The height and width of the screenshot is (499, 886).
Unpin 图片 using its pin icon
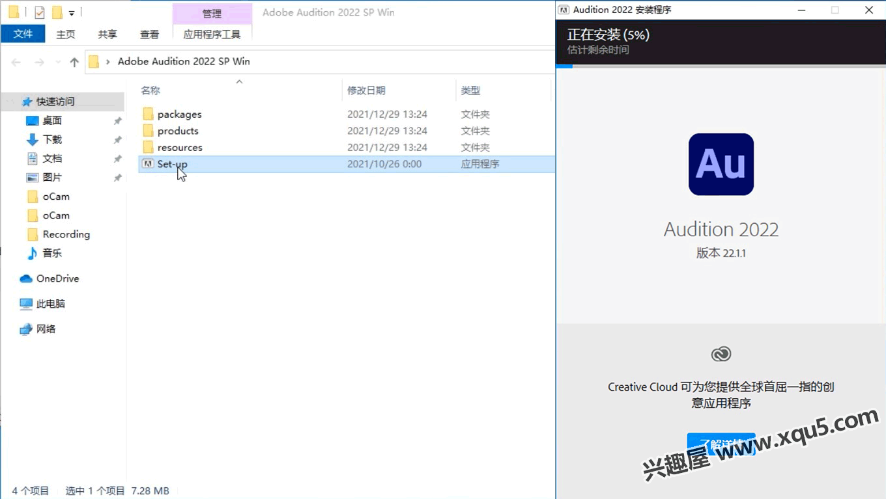tap(118, 178)
